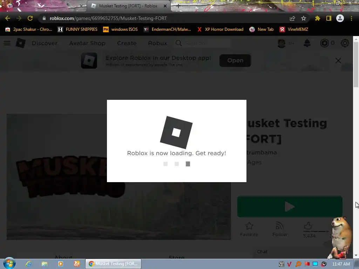The image size is (359, 269).
Task: Launch Internet Explorer from the taskbar
Action: (x=28, y=264)
